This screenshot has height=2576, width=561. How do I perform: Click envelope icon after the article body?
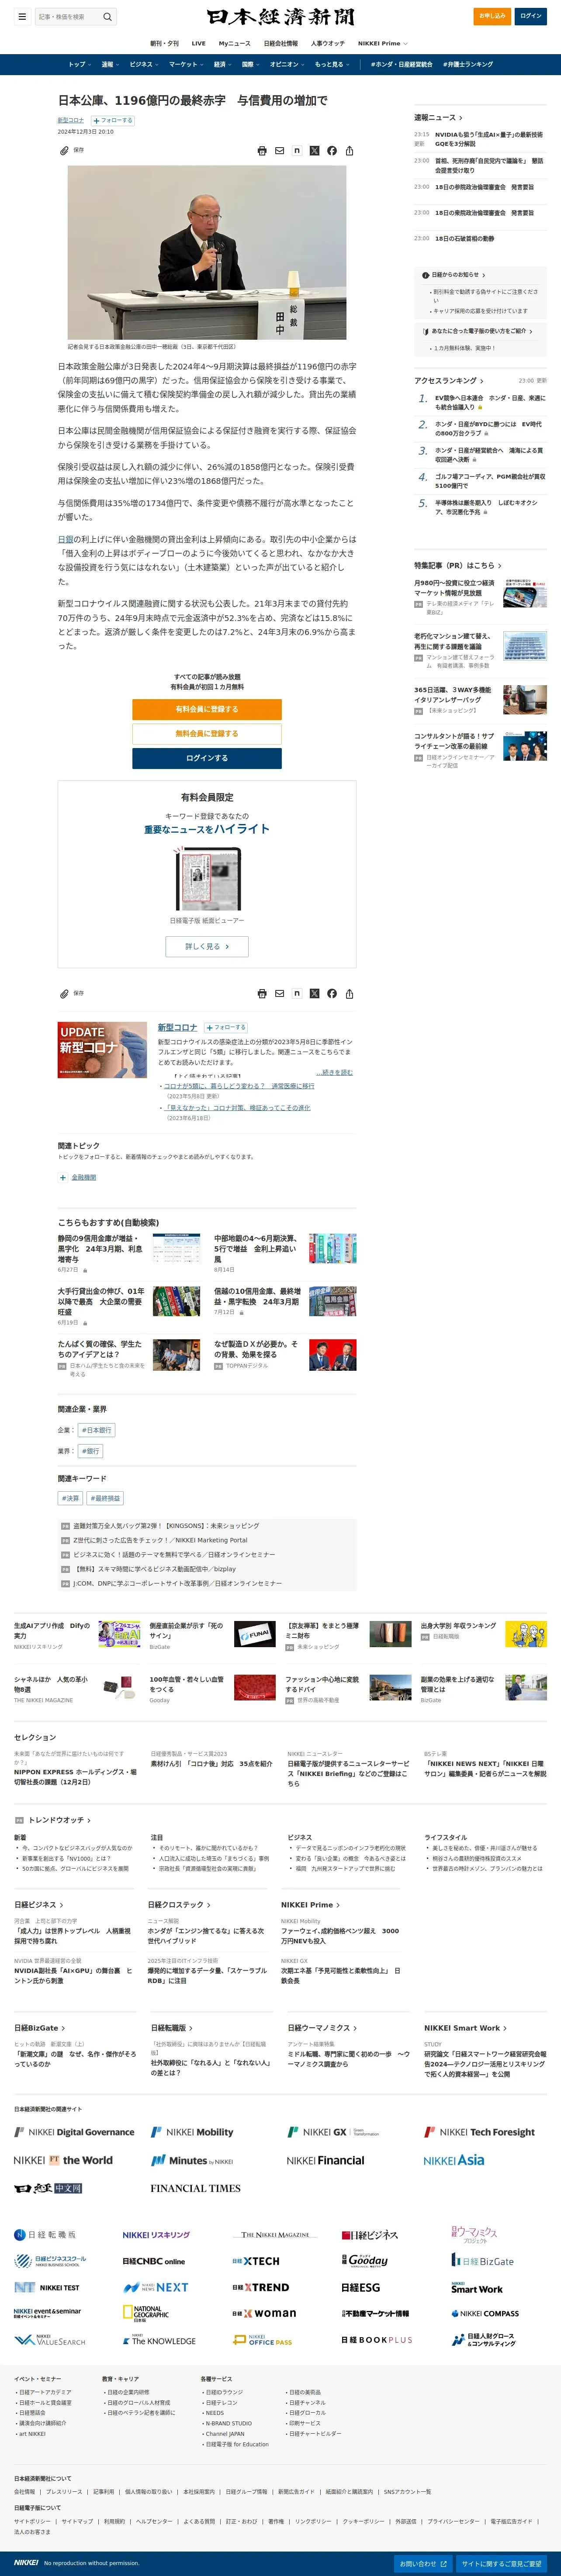pyautogui.click(x=280, y=994)
